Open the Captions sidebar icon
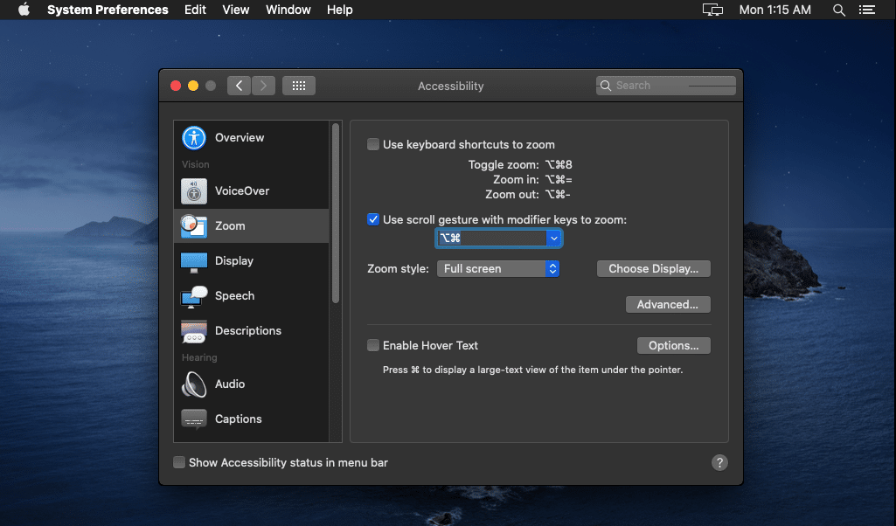Image resolution: width=896 pixels, height=526 pixels. pyautogui.click(x=193, y=419)
